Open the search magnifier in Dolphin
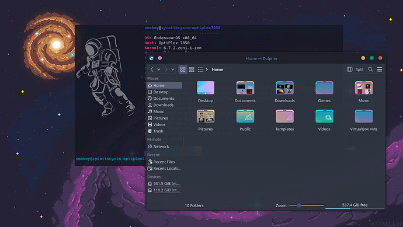The height and width of the screenshot is (227, 403). (x=370, y=69)
